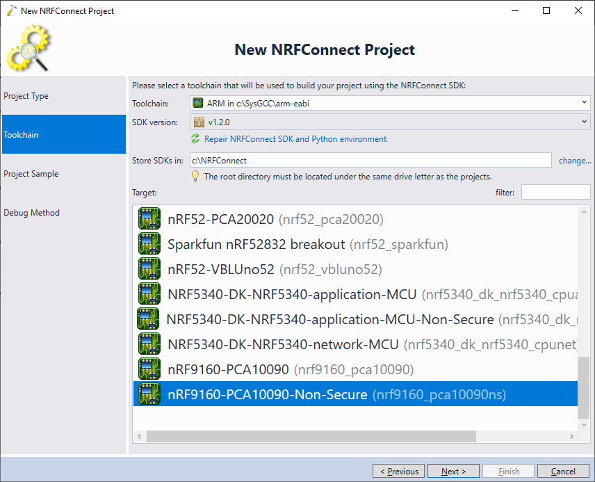
Task: Open the SDK version dropdown arrow
Action: click(x=584, y=122)
